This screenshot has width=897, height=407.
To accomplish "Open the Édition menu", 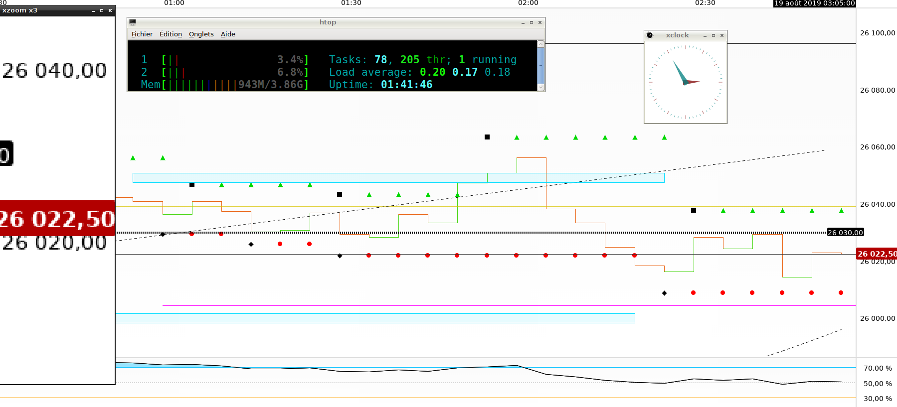I will point(171,34).
